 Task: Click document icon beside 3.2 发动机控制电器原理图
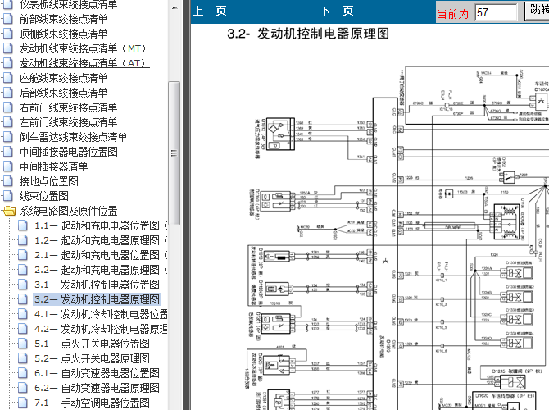(x=22, y=299)
